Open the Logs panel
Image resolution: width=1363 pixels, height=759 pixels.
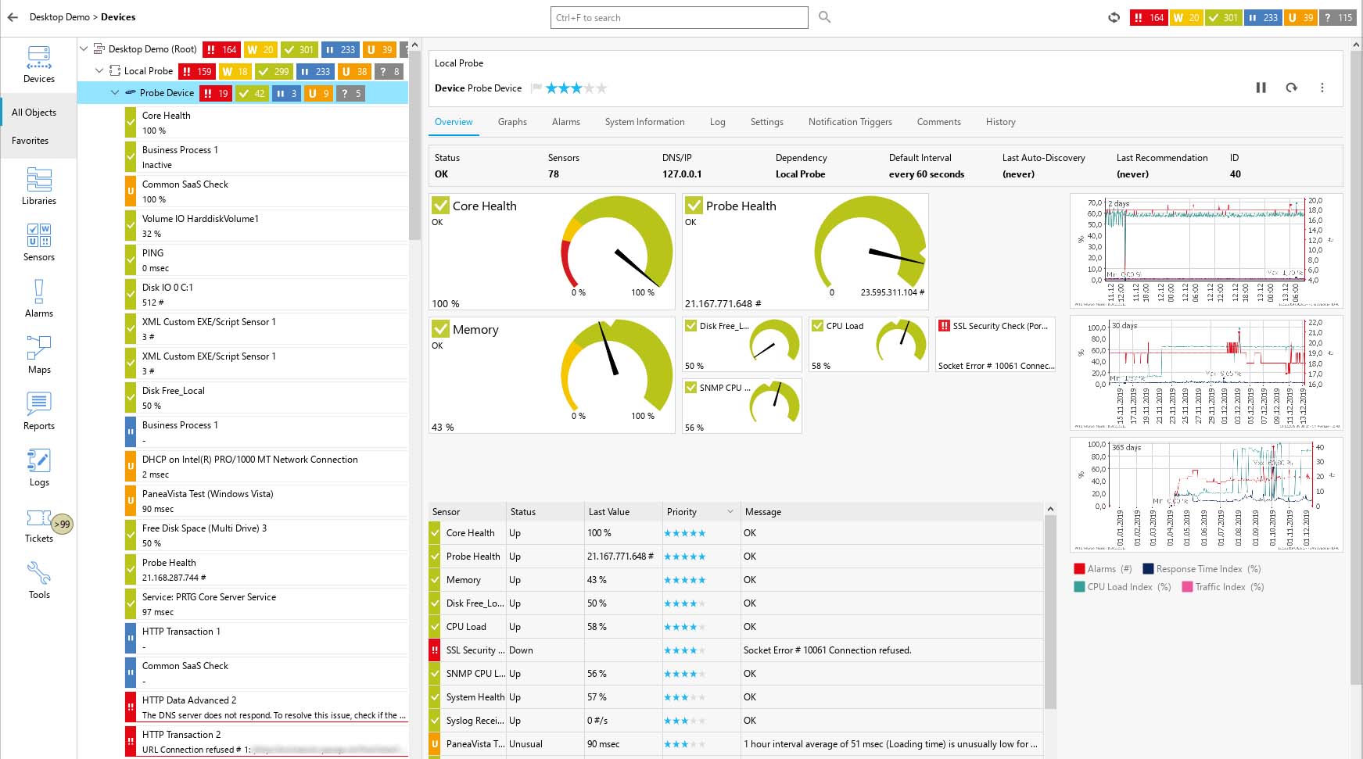click(38, 468)
